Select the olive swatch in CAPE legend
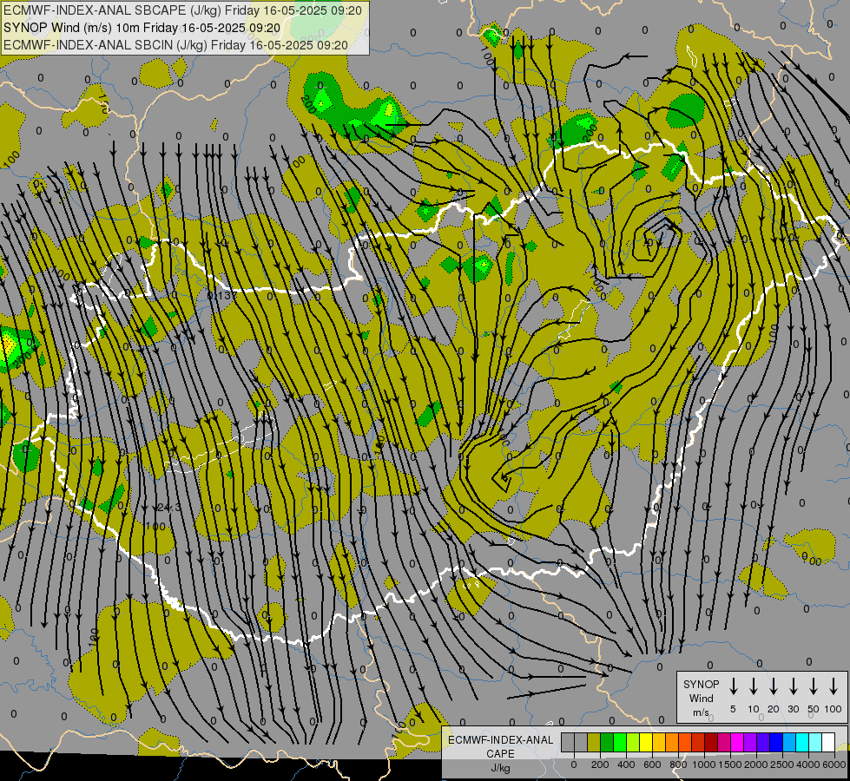 [x=594, y=742]
